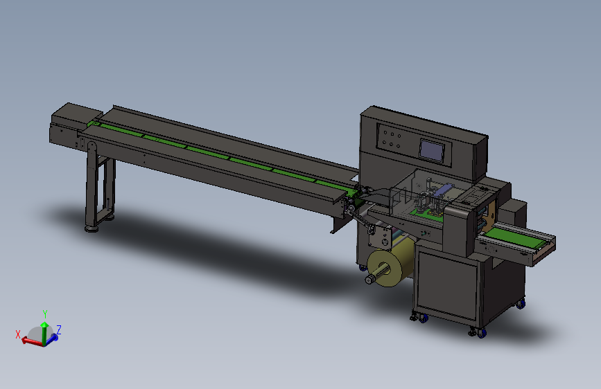This screenshot has width=601, height=389.
Task: Select the touchscreen display on the control panel
Action: pyautogui.click(x=432, y=150)
